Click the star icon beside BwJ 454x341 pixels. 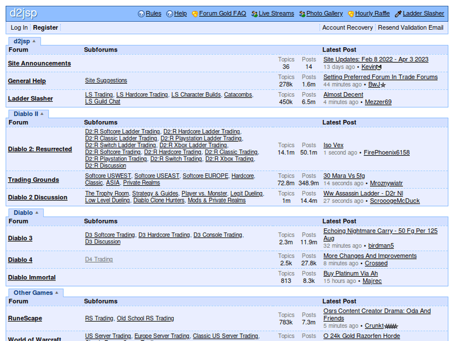pyautogui.click(x=383, y=85)
